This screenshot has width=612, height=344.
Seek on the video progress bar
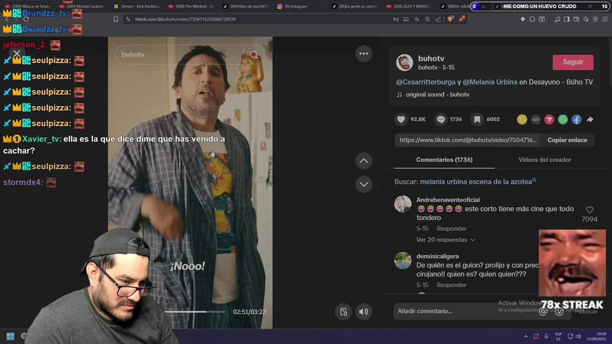pos(195,312)
